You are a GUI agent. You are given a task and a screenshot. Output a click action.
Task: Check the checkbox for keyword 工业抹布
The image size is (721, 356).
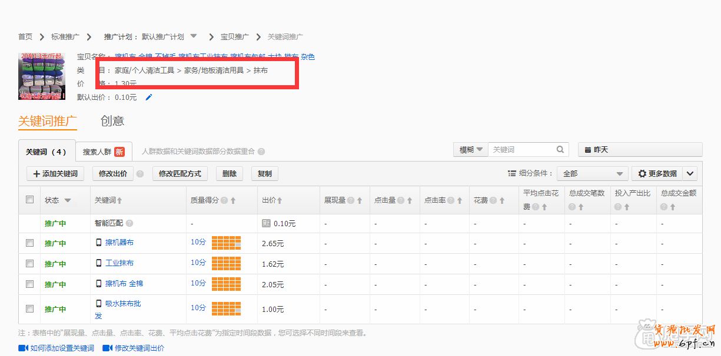pos(29,263)
